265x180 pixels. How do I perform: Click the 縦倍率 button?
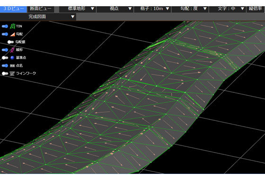[x=256, y=9]
